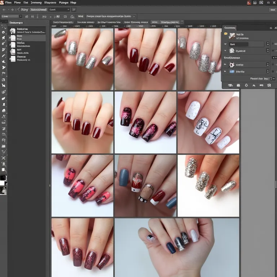The height and width of the screenshot is (277, 277).
Task: Click the last icon in the right panel footer
Action: pyautogui.click(x=269, y=85)
